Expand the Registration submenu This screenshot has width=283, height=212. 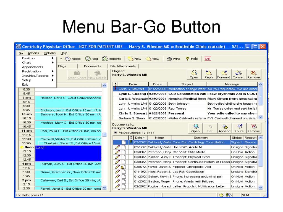[53, 71]
